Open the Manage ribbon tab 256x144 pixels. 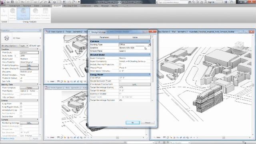[105, 6]
